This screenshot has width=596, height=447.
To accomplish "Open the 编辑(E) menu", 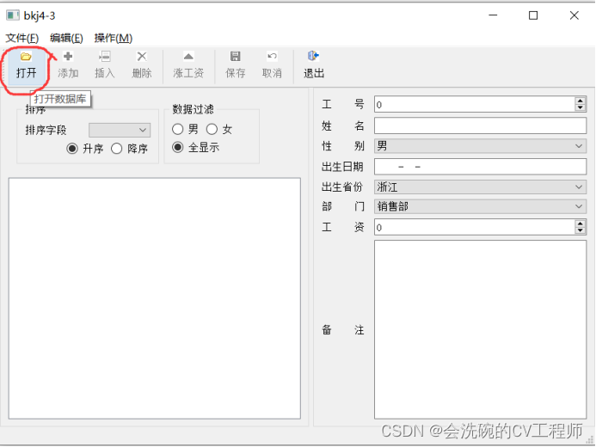I will [66, 38].
